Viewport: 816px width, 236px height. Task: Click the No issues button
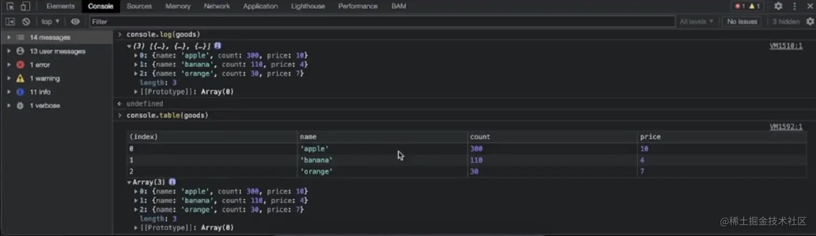(742, 22)
